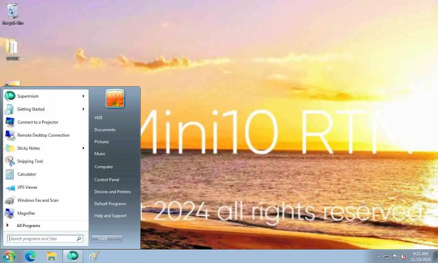438x263 pixels.
Task: Expand Getting Started submenu arrow
Action: [83, 109]
